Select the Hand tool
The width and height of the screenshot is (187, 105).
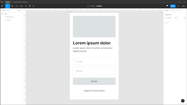point(30,6)
